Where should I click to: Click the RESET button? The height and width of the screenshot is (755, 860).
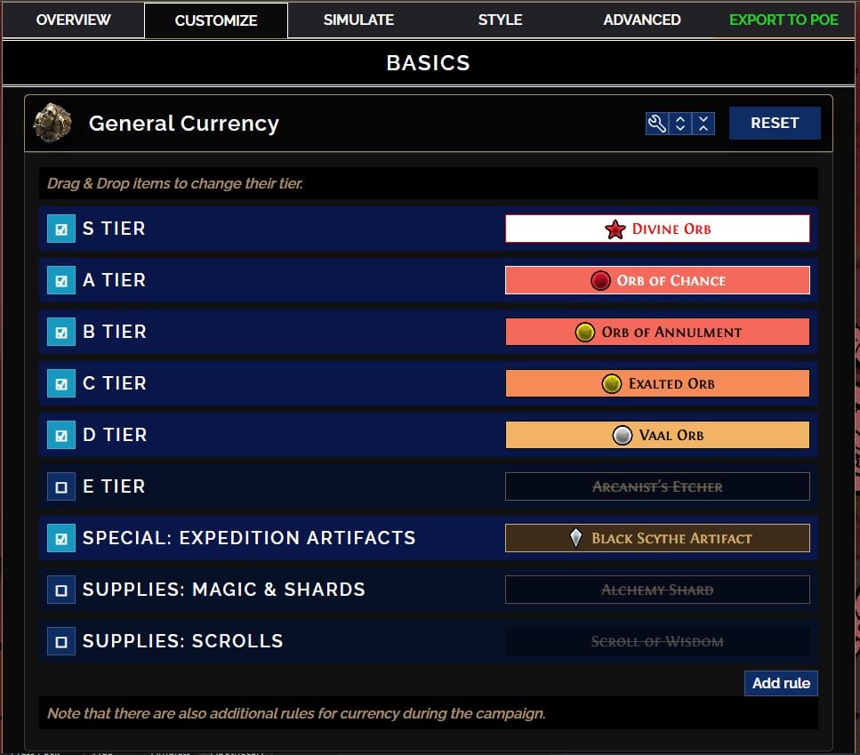(x=774, y=123)
